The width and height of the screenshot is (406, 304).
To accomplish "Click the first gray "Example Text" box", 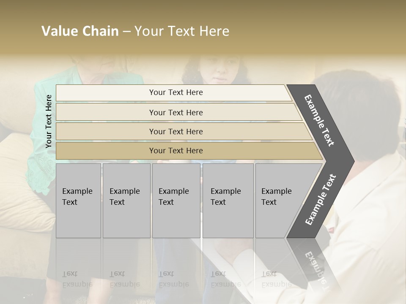I will pyautogui.click(x=78, y=200).
